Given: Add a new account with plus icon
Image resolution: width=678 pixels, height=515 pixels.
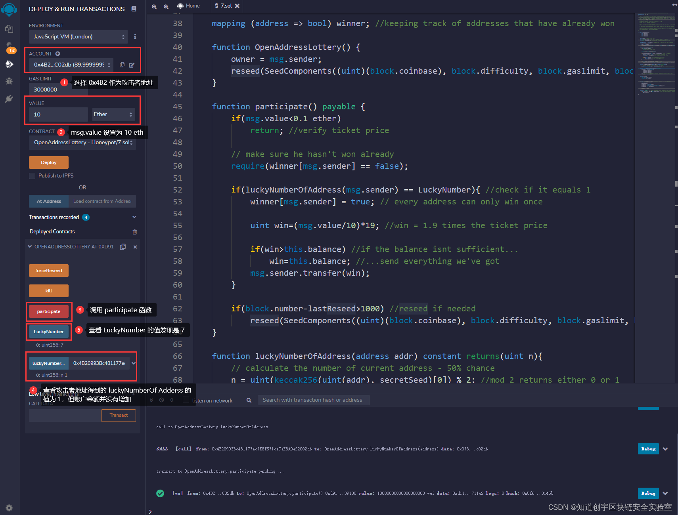Looking at the screenshot, I should 57,53.
